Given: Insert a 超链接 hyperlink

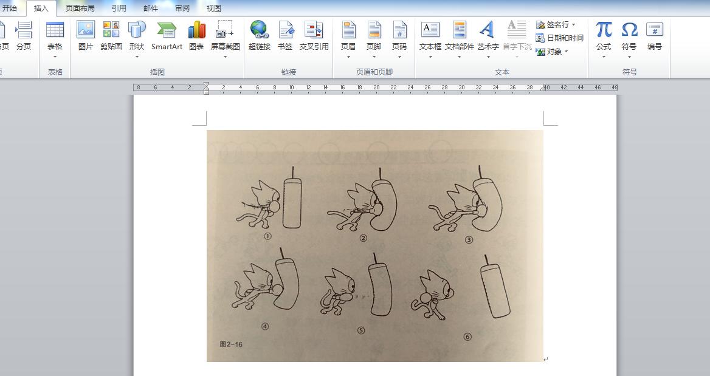Looking at the screenshot, I should tap(260, 35).
